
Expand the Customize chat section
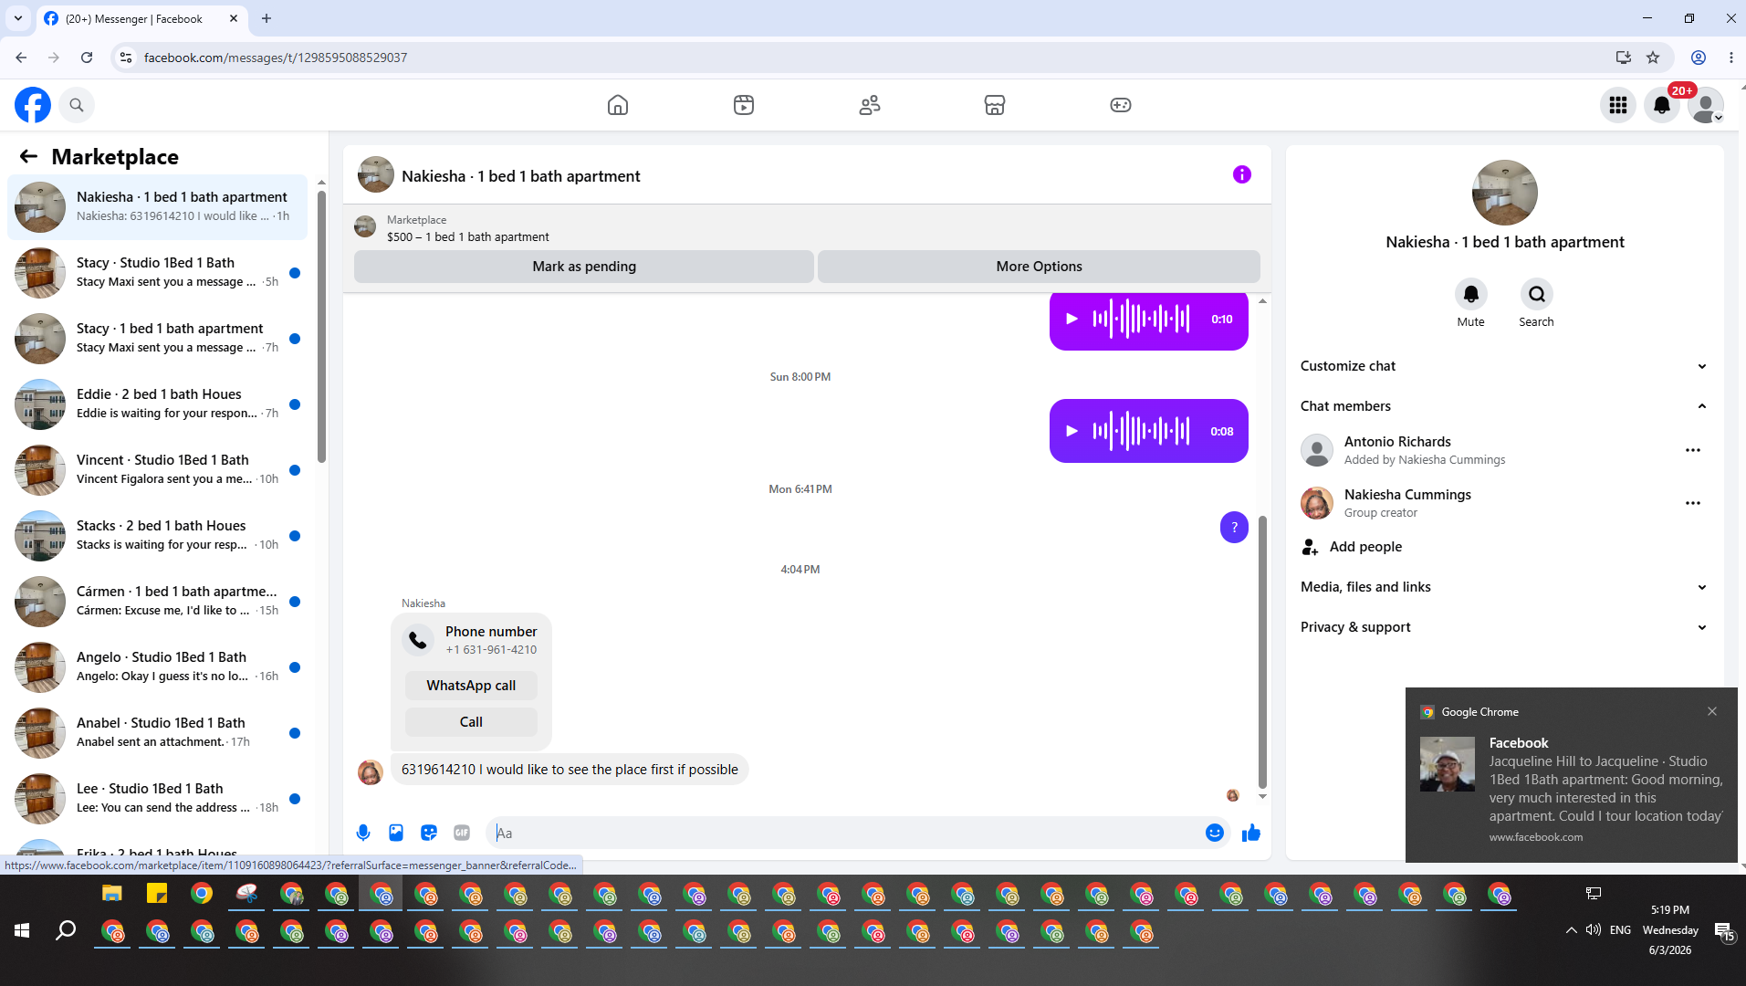click(x=1504, y=366)
